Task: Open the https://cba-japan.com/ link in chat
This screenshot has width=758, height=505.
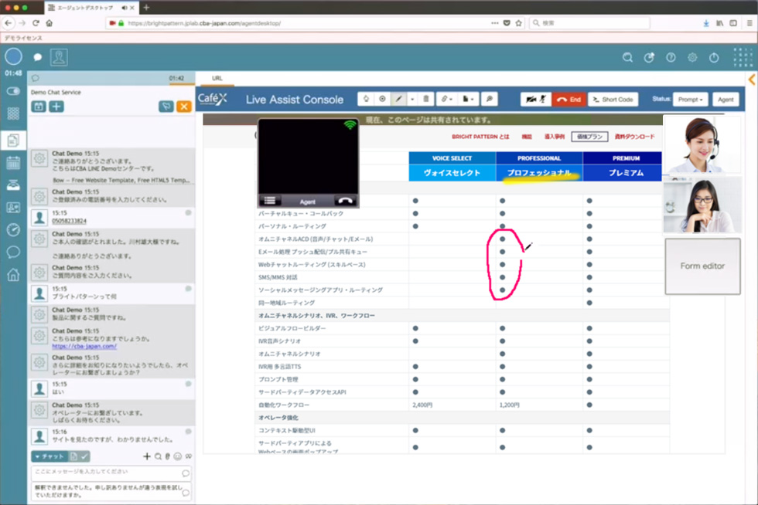Action: [x=84, y=347]
